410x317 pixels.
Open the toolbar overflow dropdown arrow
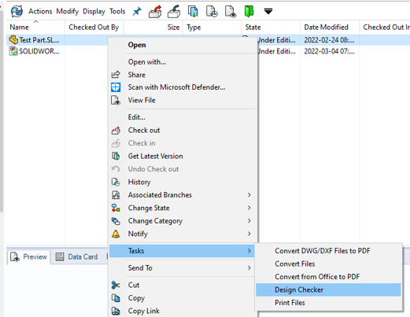pyautogui.click(x=268, y=12)
